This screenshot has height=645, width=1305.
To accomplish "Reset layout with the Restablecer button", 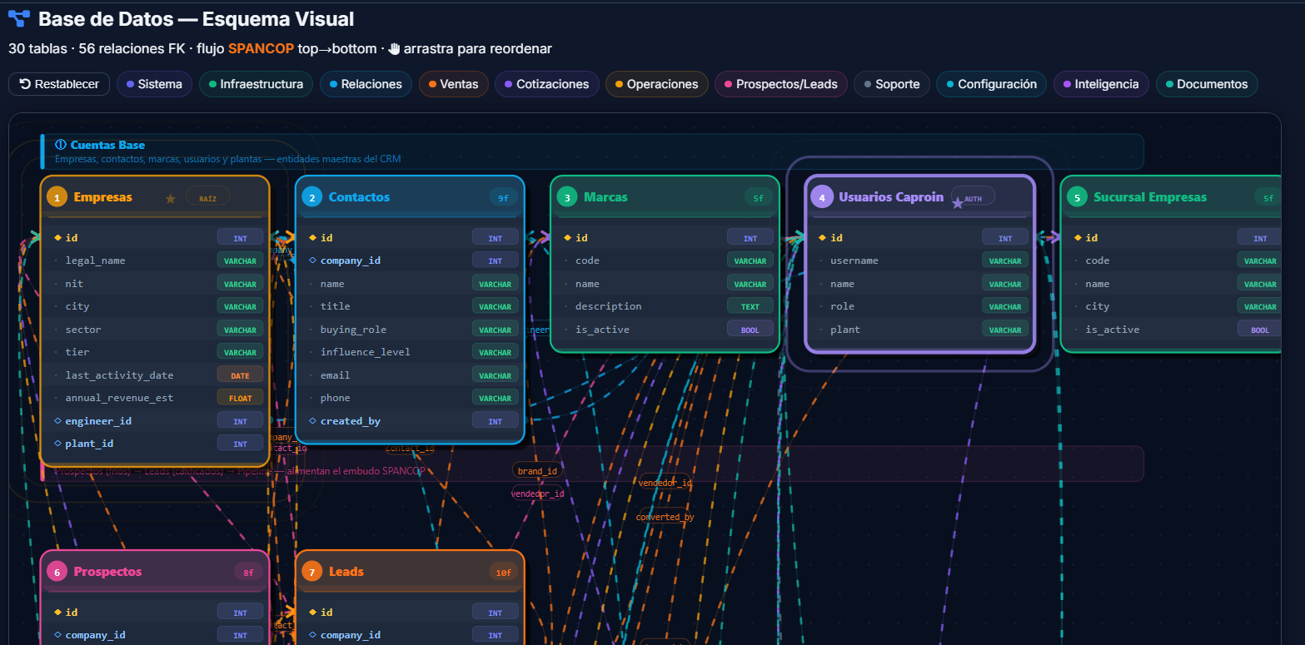I will (x=59, y=84).
